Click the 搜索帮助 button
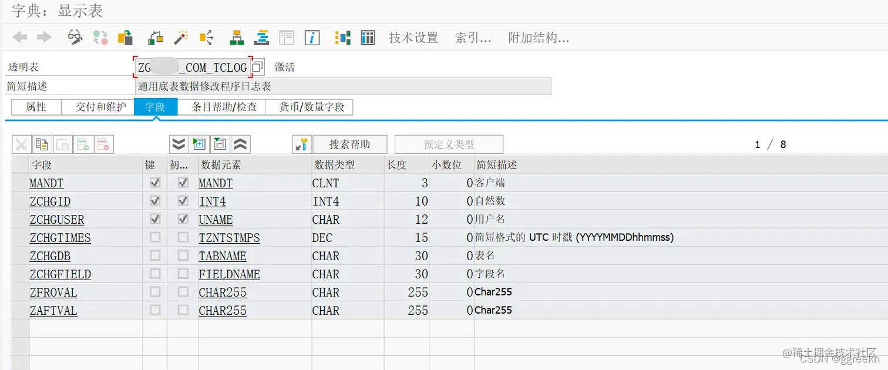Viewport: 888px width, 370px height. 350,144
